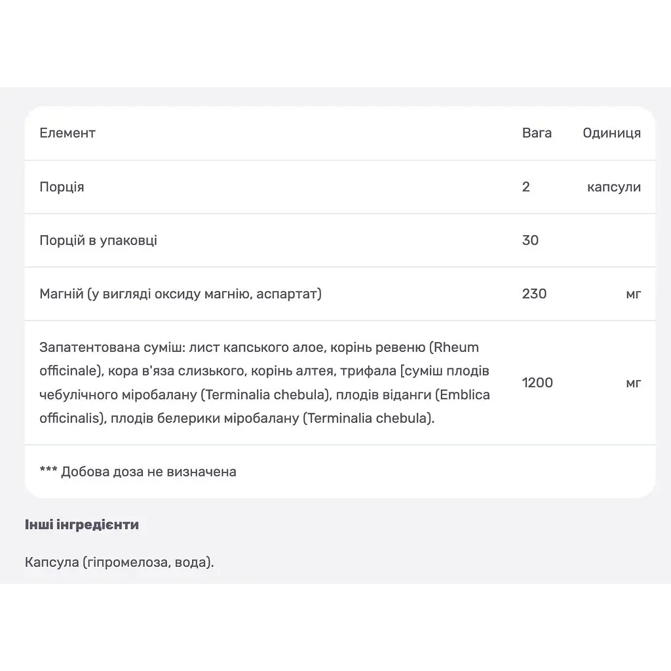This screenshot has height=671, width=671.
Task: Click 'Rheum' in the blend description
Action: (x=456, y=347)
